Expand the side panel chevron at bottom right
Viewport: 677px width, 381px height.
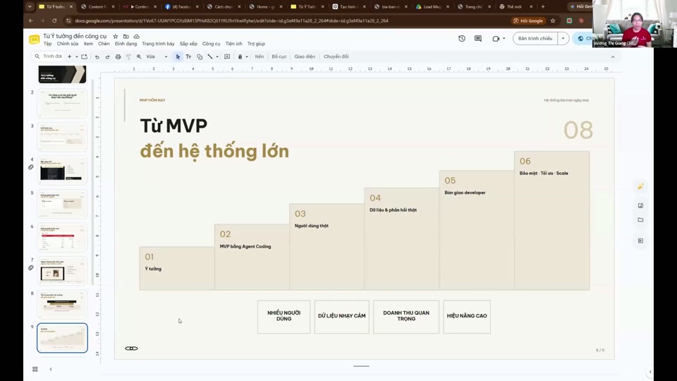650,372
